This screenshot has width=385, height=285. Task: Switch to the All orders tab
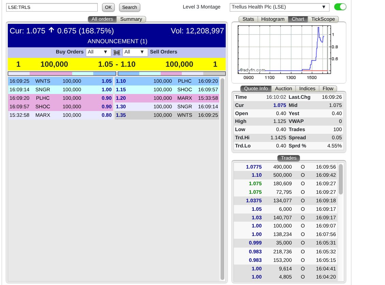102,19
